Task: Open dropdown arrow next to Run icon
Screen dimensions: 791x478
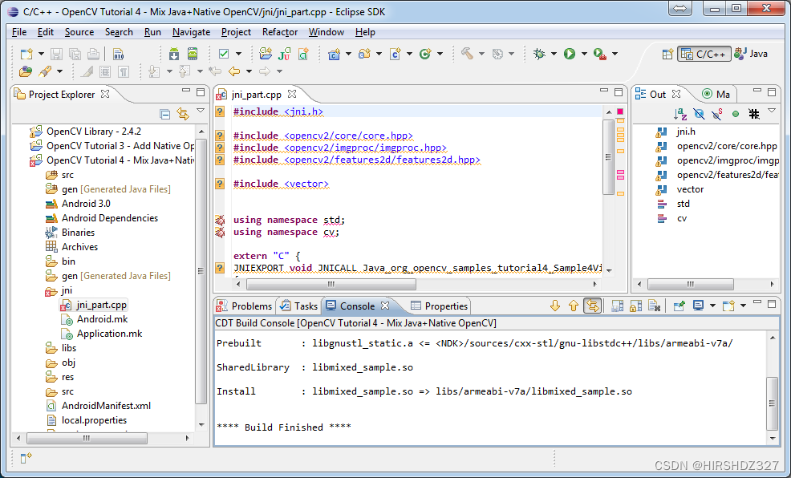Action: (584, 54)
